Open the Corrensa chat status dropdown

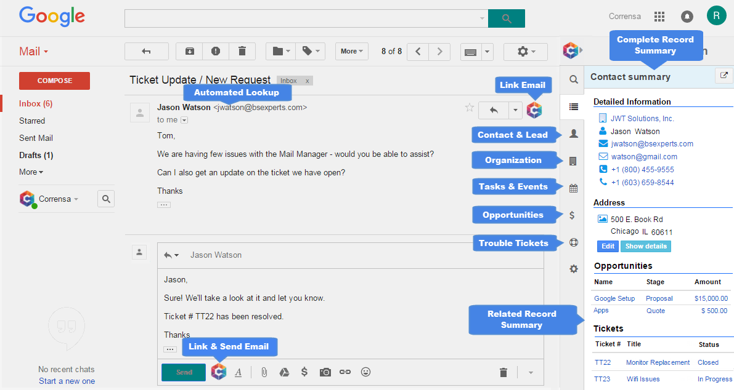pyautogui.click(x=76, y=199)
